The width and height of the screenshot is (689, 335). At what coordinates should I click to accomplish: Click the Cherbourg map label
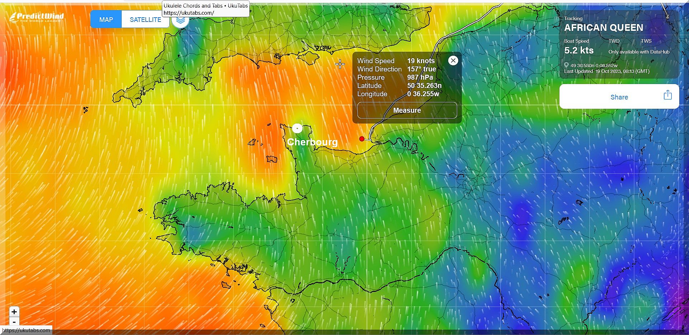coord(312,142)
